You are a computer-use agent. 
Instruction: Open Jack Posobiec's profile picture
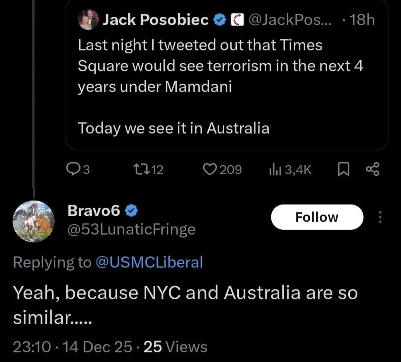pos(88,20)
